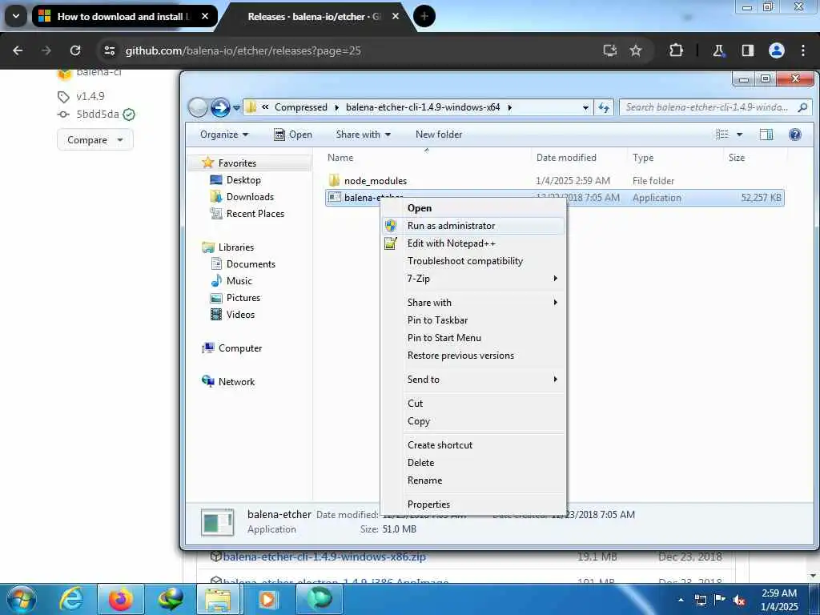The height and width of the screenshot is (615, 820).
Task: Choose Pin to Taskbar
Action: pos(473,320)
